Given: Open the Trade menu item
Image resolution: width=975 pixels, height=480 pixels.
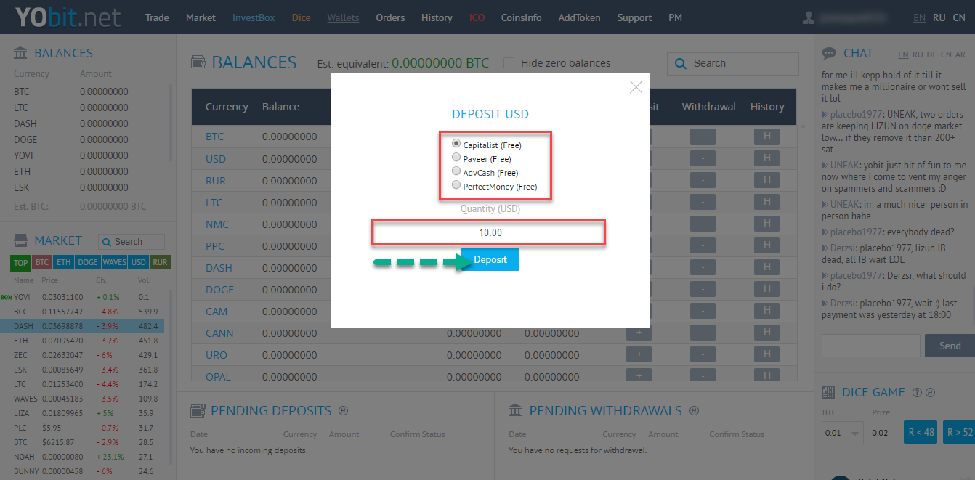Looking at the screenshot, I should (157, 17).
